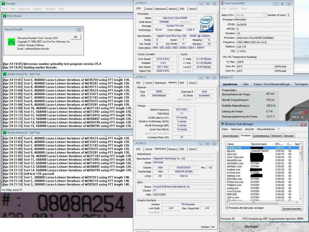Click OK in the About Prime95 dialog
The width and height of the screenshot is (309, 232).
point(76,37)
